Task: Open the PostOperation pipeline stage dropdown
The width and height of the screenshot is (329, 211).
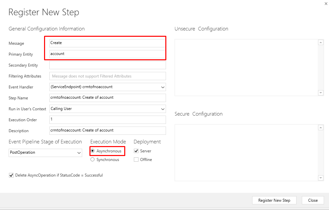Action: point(45,153)
